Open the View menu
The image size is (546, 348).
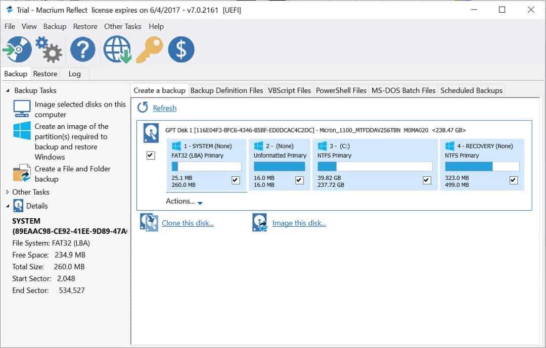click(29, 26)
